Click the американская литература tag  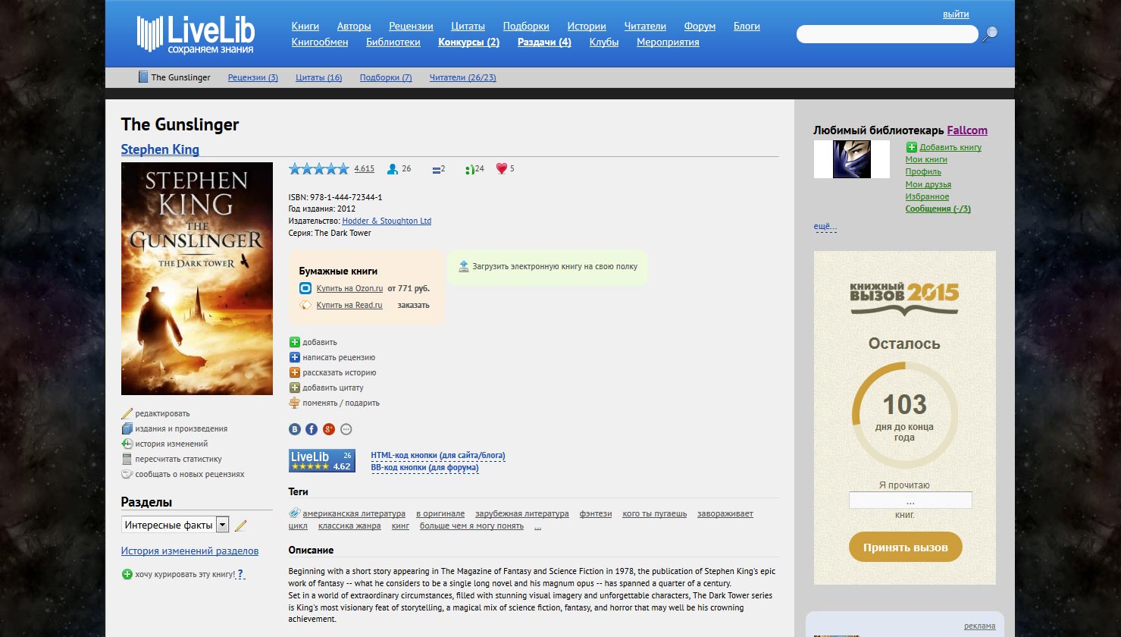point(354,513)
